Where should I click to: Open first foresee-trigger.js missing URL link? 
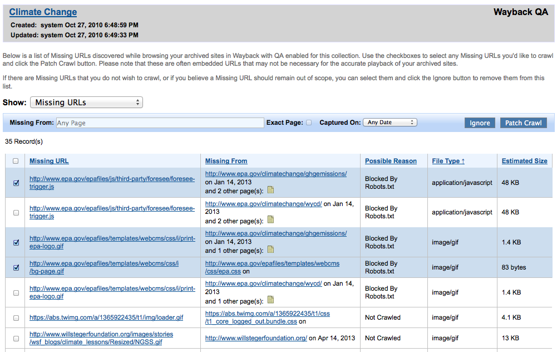[x=112, y=183]
